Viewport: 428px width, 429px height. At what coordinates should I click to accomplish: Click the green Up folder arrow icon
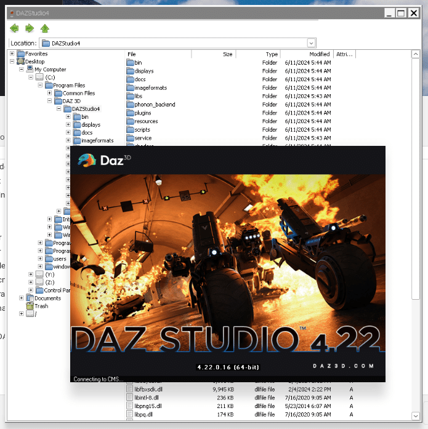(45, 28)
